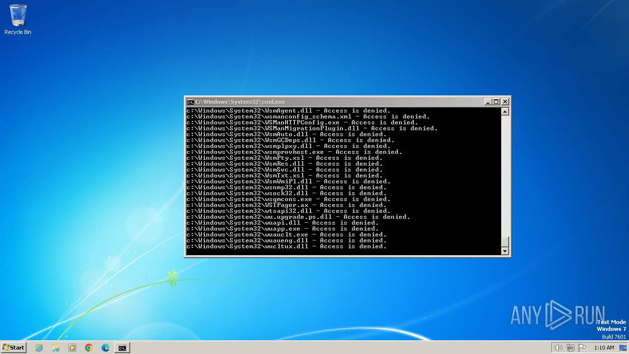
Task: Click the wuapi.dll output line
Action: coord(283,223)
